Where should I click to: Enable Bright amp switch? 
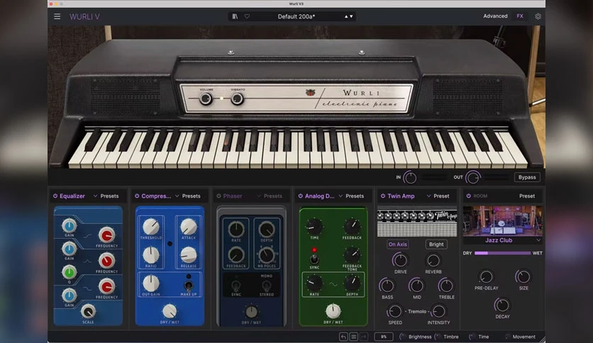[x=436, y=244]
